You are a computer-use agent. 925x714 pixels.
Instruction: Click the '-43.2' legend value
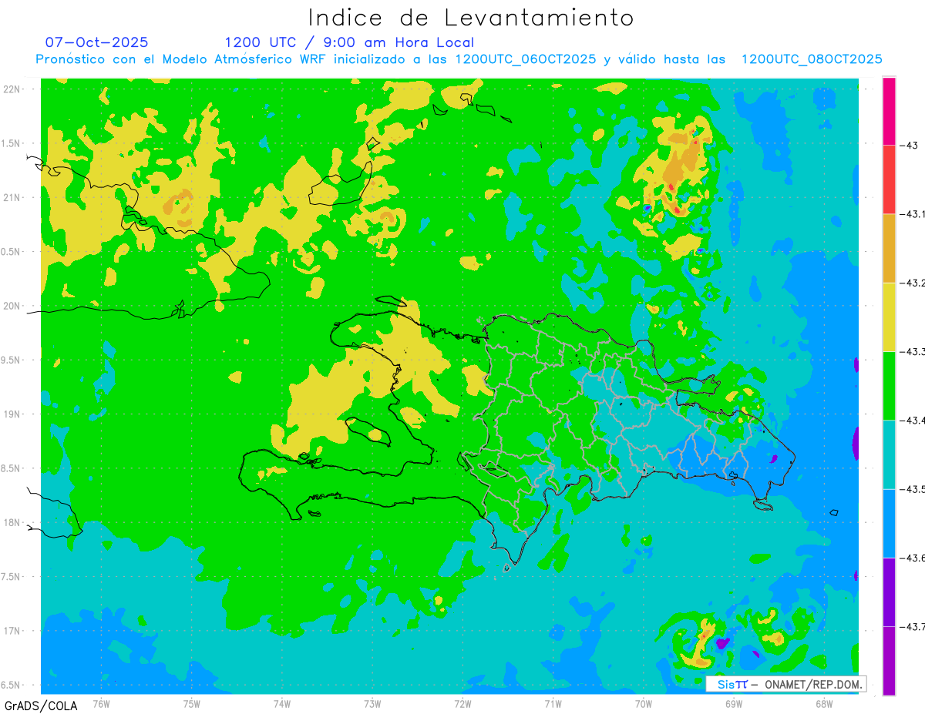point(912,283)
